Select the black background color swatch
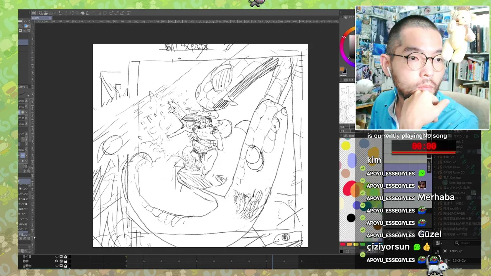This screenshot has width=491, height=276. click(x=345, y=71)
